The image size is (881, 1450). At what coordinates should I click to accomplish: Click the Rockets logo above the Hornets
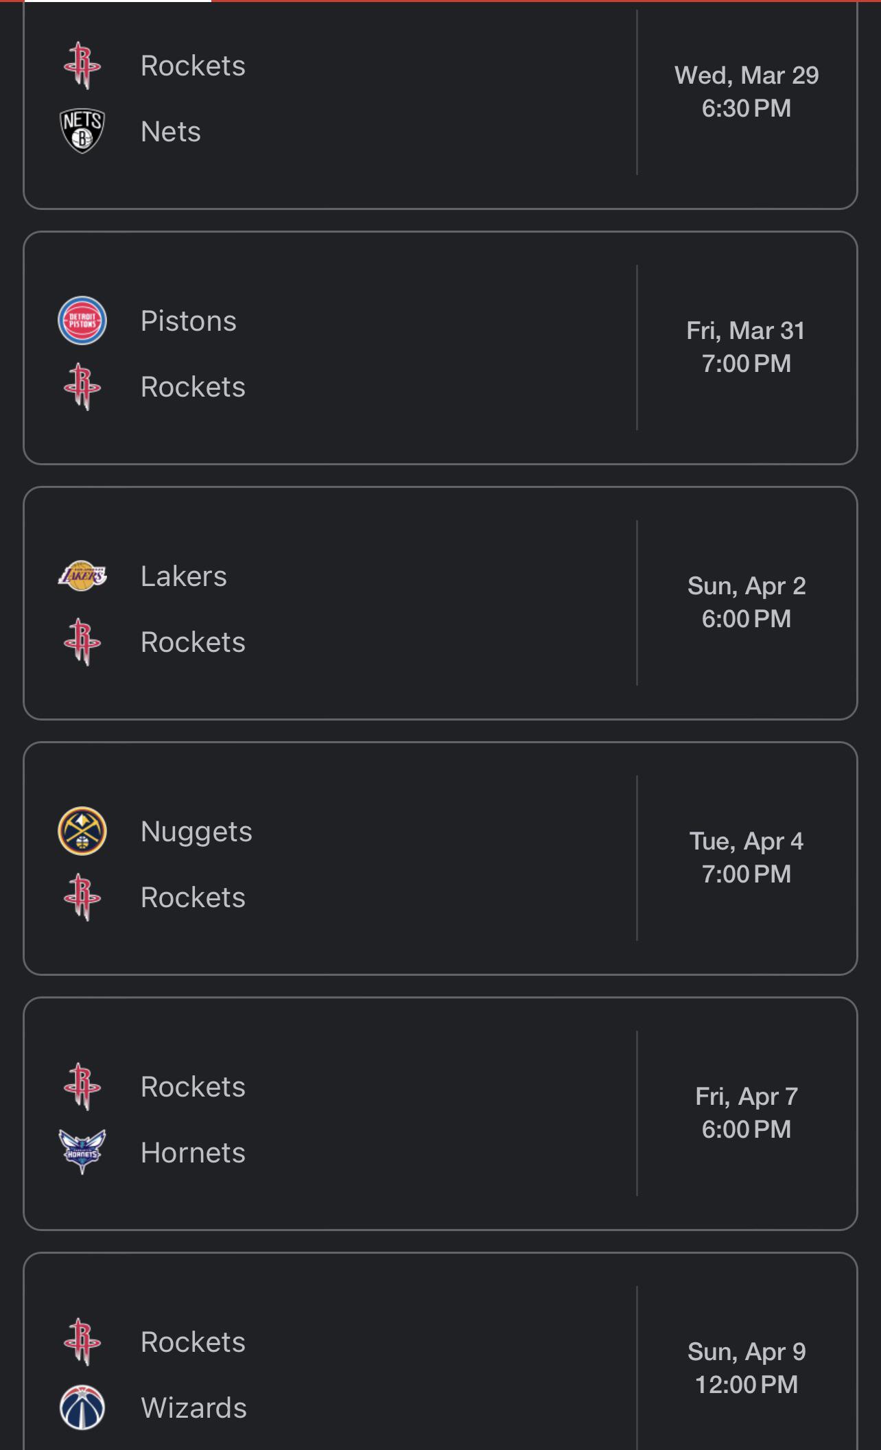pos(82,1086)
